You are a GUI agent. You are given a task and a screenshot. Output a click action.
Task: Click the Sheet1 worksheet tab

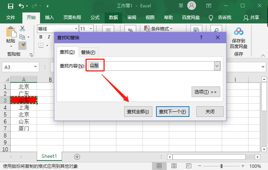pyautogui.click(x=49, y=156)
